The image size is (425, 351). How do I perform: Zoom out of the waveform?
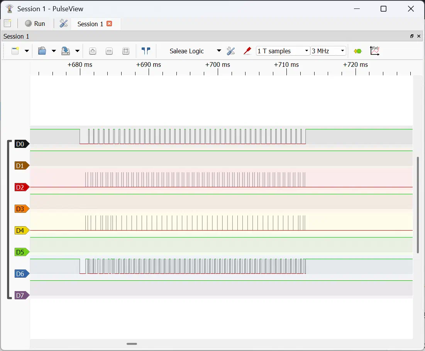[109, 51]
